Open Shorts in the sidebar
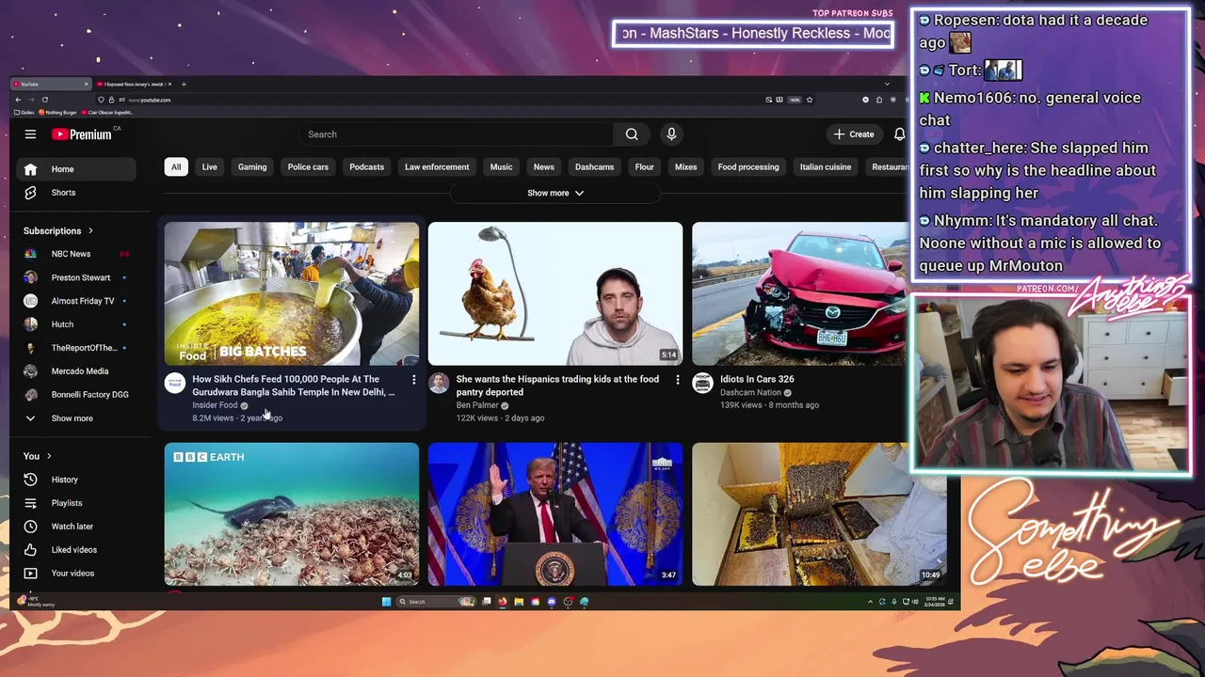Image resolution: width=1205 pixels, height=677 pixels. pos(76,193)
